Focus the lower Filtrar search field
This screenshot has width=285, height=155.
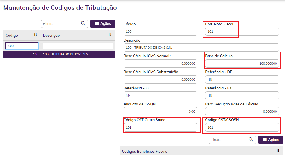[x=228, y=140]
